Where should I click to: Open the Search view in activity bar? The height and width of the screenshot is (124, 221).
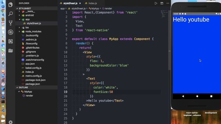(10, 14)
